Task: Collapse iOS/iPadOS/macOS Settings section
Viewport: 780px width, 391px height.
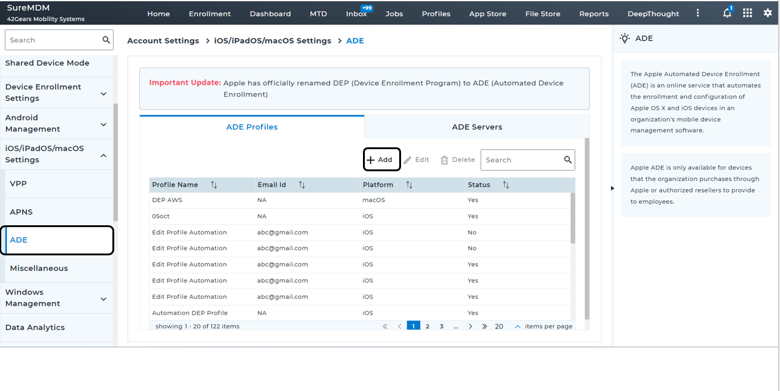Action: coord(103,155)
